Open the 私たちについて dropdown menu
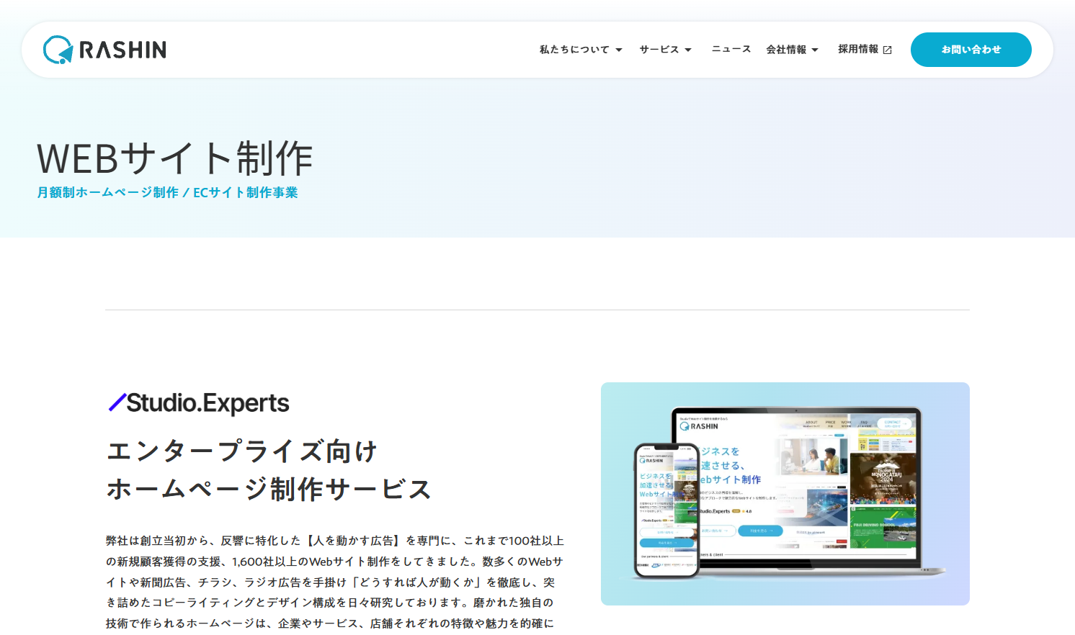Image resolution: width=1075 pixels, height=635 pixels. tap(581, 50)
